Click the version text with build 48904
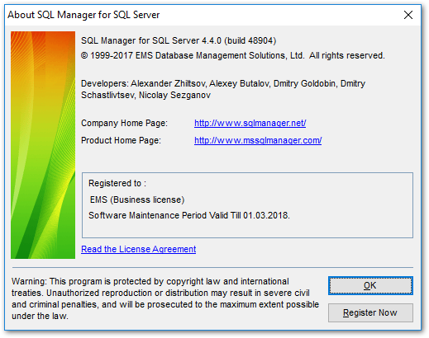This screenshot has height=338, width=429. 179,40
